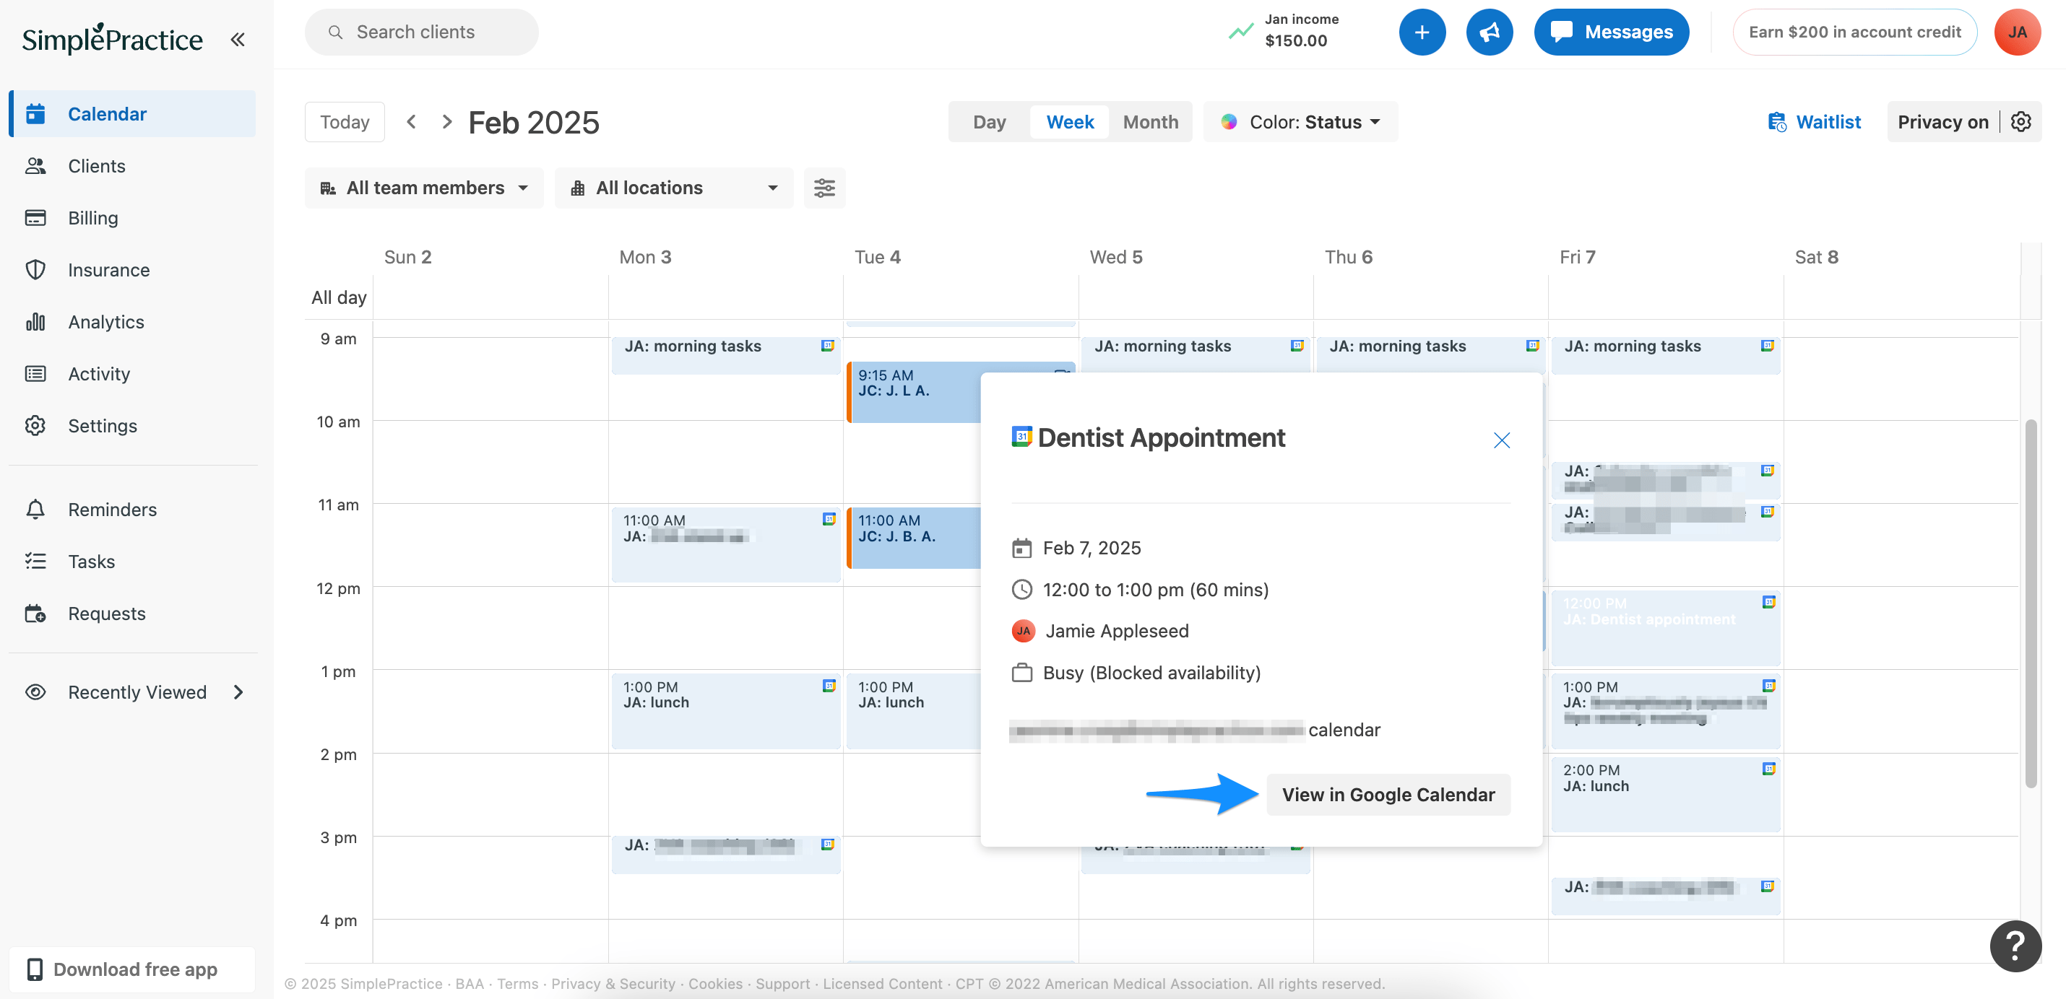The width and height of the screenshot is (2066, 999).
Task: Open calendar settings gear icon
Action: point(2020,122)
